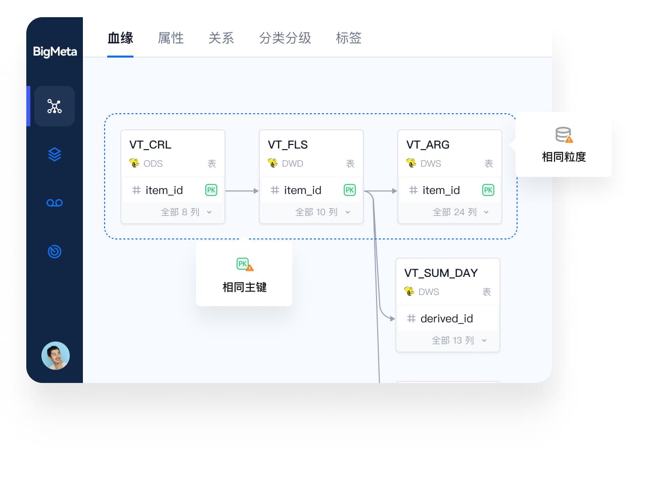The width and height of the screenshot is (647, 485).
Task: Open the lineage graph sidebar icon
Action: (55, 106)
